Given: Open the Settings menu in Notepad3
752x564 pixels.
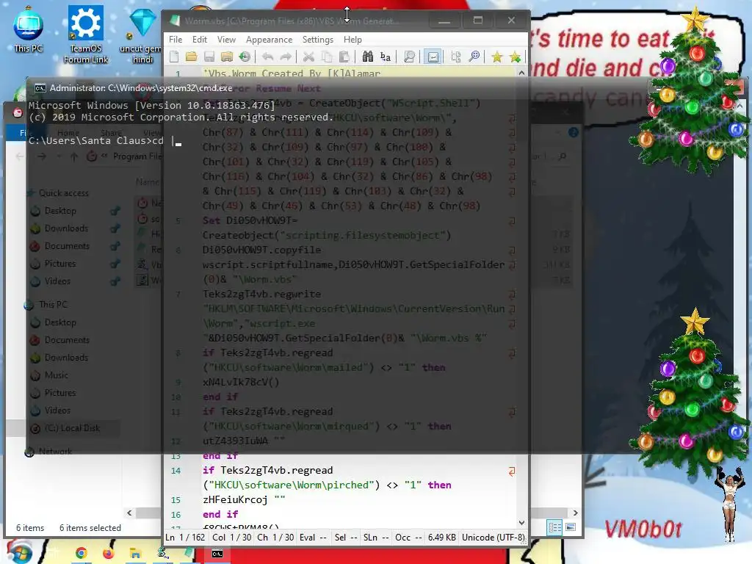Looking at the screenshot, I should (x=317, y=40).
